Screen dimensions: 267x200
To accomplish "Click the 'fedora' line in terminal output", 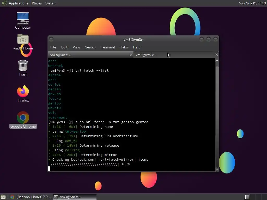I will coord(54,98).
